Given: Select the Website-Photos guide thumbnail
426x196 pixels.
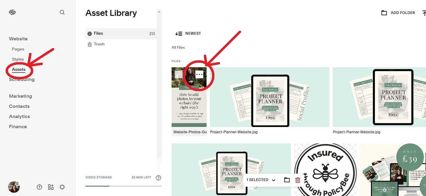Looking at the screenshot, I should click(189, 97).
